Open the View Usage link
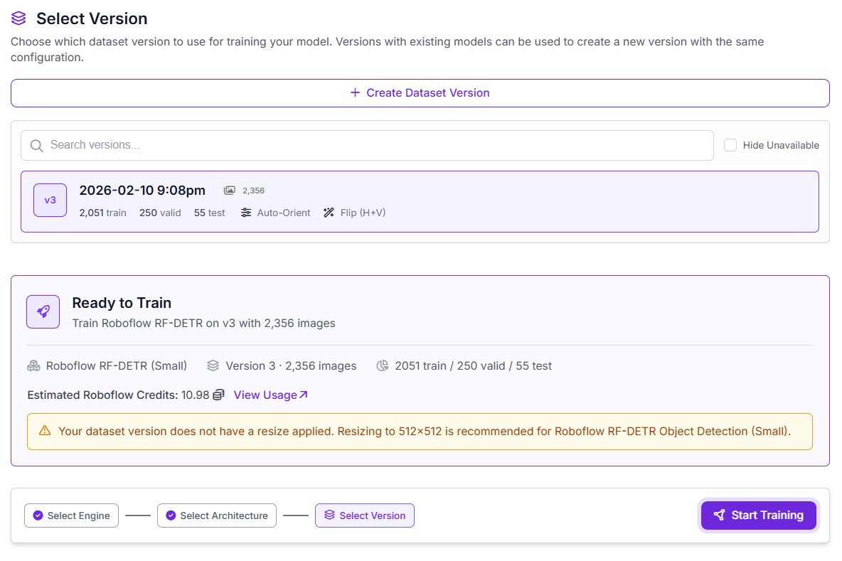Viewport: 842px width, 561px height. click(270, 395)
